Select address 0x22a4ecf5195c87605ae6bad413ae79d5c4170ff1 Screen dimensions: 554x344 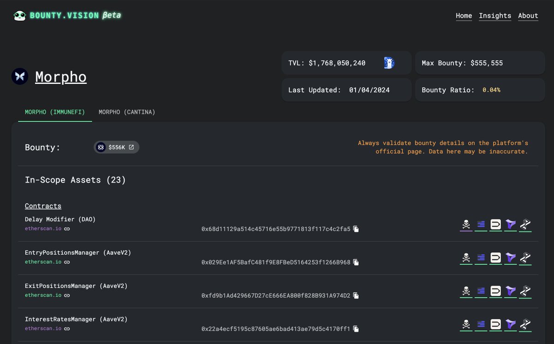point(276,329)
